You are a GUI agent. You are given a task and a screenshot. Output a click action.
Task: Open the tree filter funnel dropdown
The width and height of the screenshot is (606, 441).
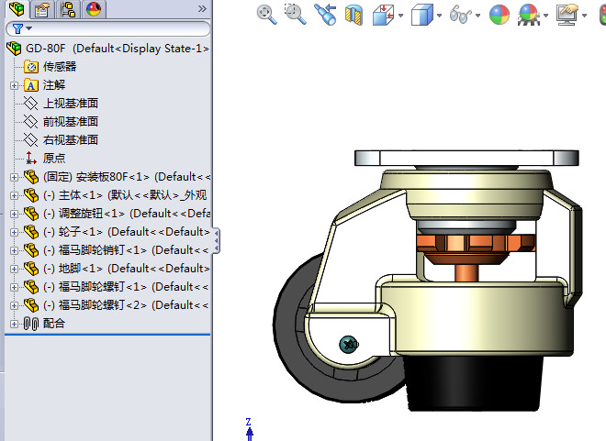click(x=22, y=28)
